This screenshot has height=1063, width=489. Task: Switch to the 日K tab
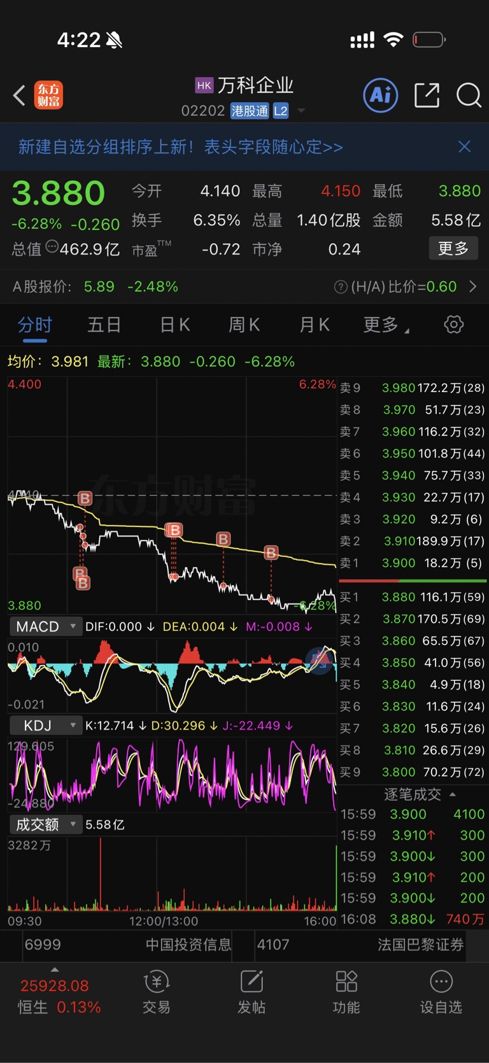point(175,325)
